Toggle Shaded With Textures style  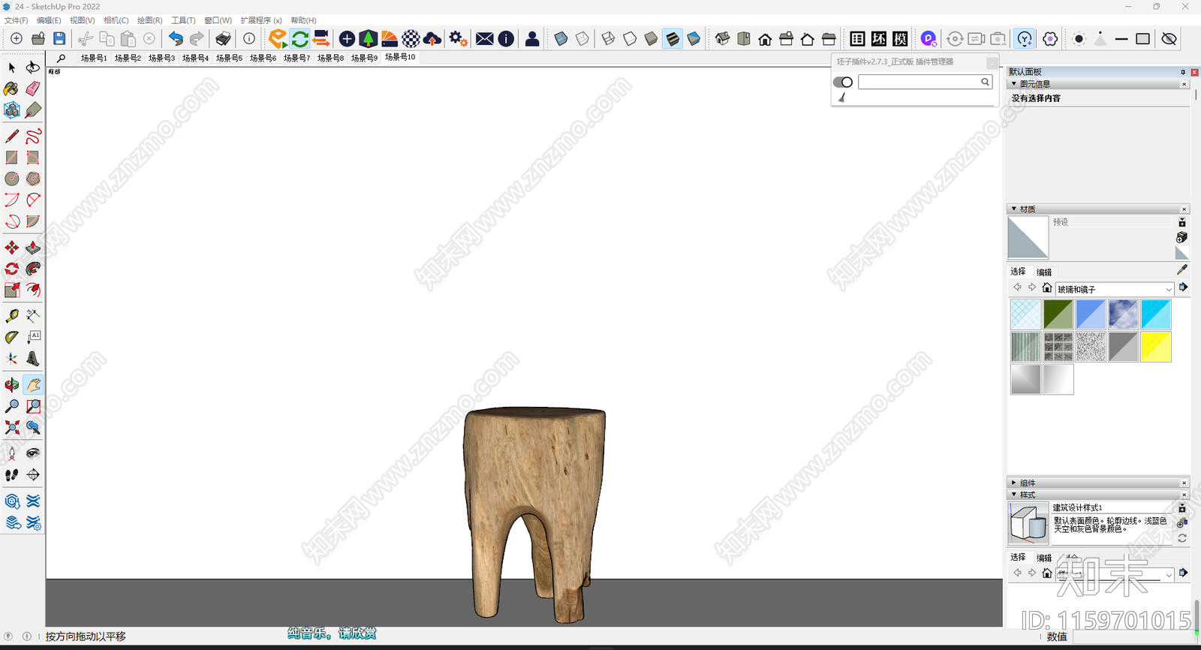[673, 38]
